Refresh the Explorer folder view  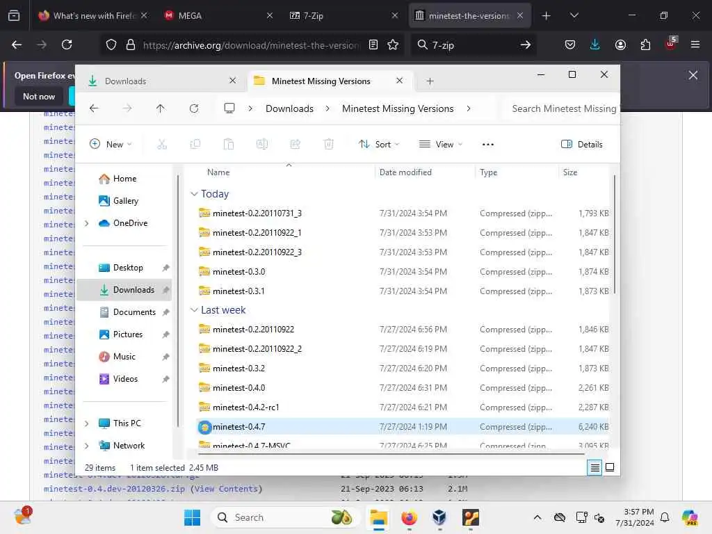click(194, 108)
